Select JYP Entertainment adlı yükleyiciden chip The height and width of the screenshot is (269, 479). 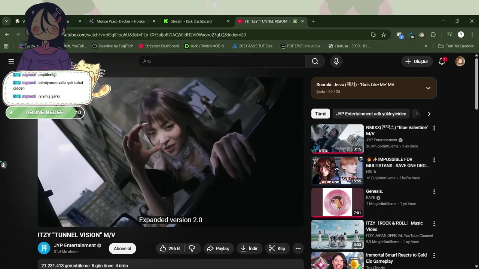click(x=371, y=114)
